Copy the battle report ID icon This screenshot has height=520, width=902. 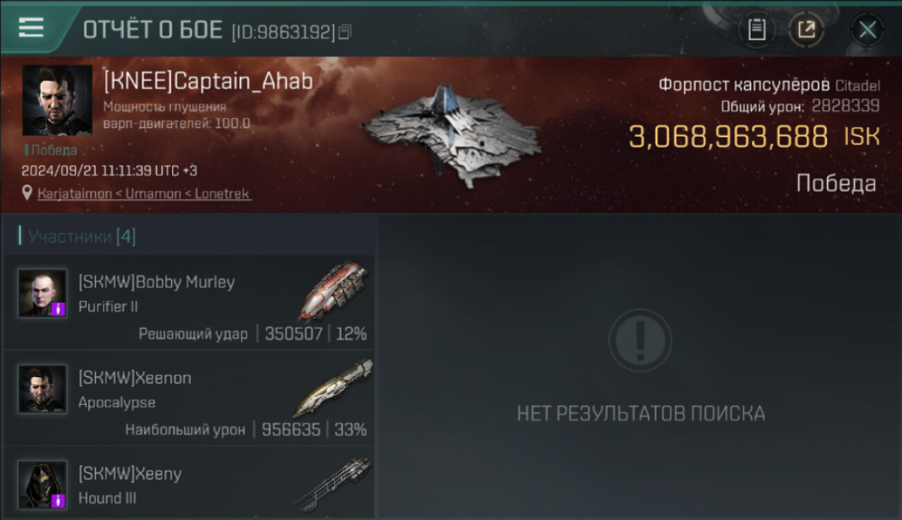345,32
